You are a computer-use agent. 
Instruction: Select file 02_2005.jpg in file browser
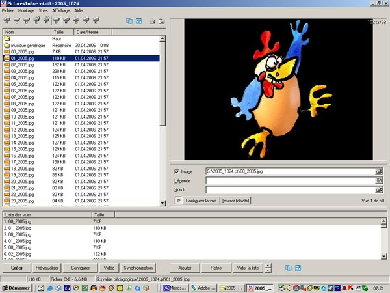click(x=81, y=64)
